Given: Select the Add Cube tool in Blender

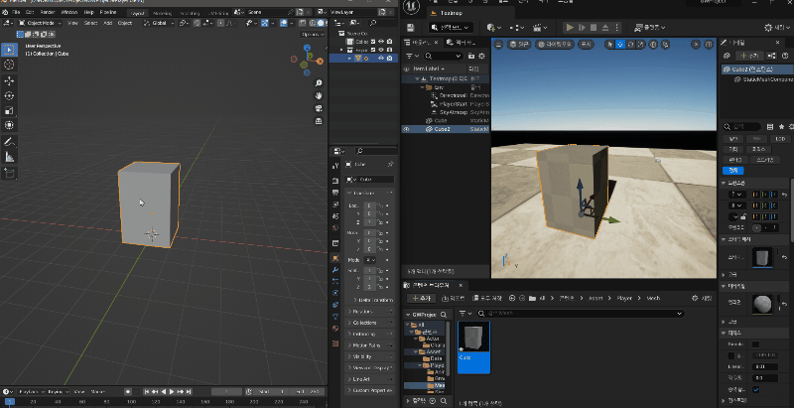Looking at the screenshot, I should coord(10,174).
